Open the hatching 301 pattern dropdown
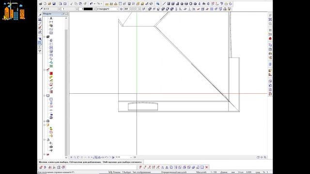Image resolution: width=310 pixels, height=174 pixels. tap(139, 9)
